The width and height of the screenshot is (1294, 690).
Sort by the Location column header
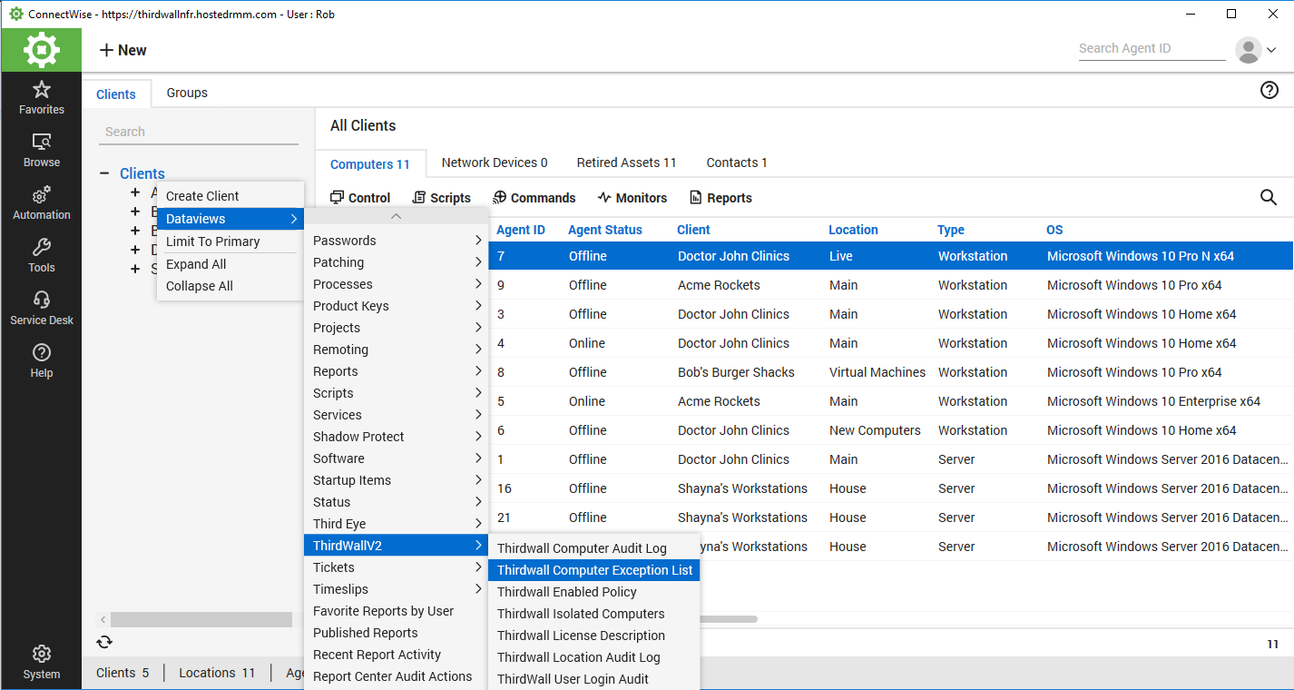853,230
